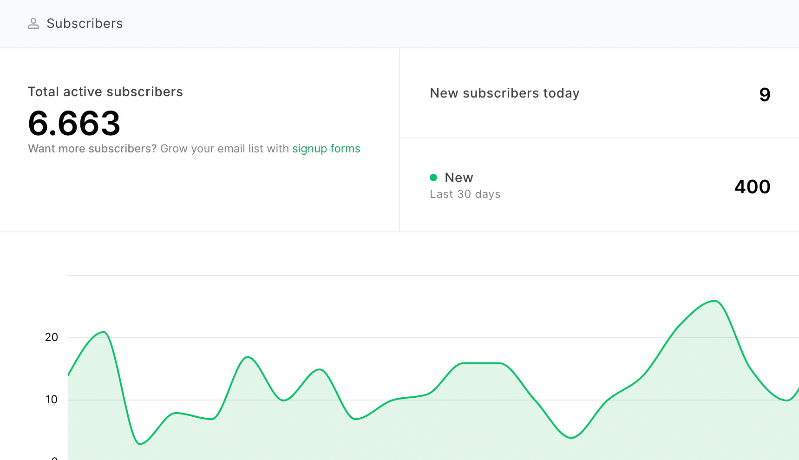Click the green New legend dot
This screenshot has width=799, height=460.
click(x=433, y=177)
